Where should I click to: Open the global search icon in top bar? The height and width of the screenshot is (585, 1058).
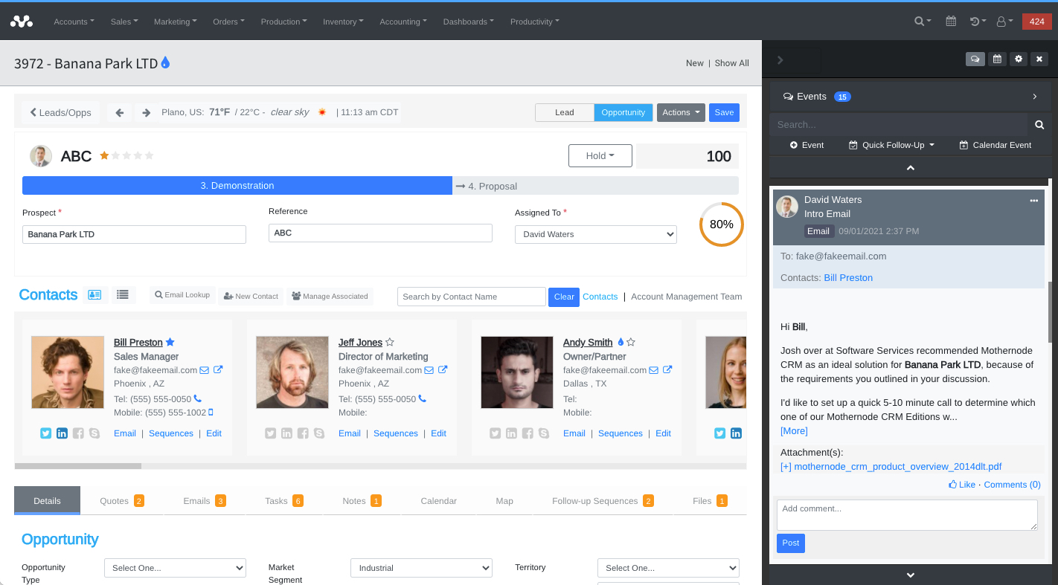923,22
